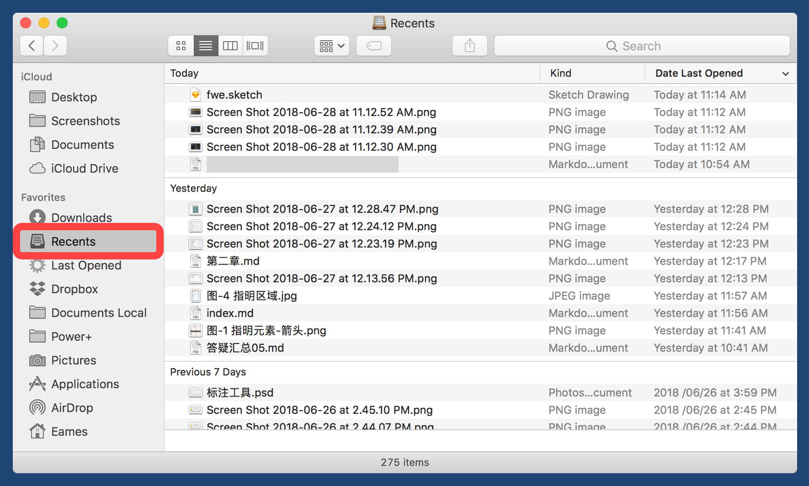Switch to column view
Image resolution: width=809 pixels, height=486 pixels.
coord(230,46)
